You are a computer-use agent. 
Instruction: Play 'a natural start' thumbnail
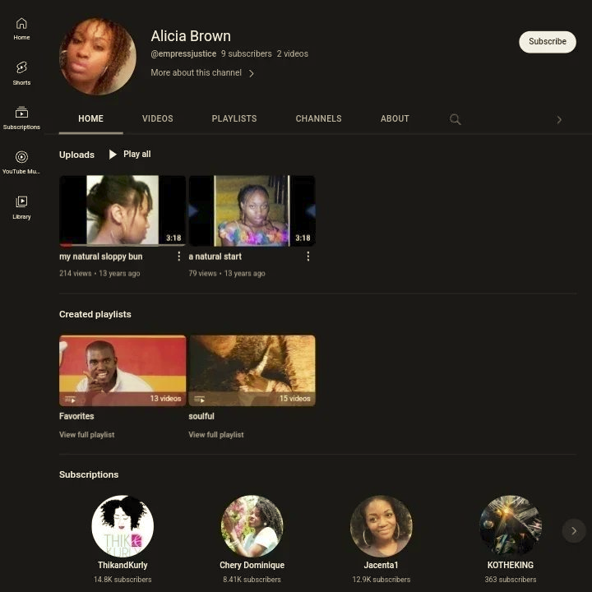(x=252, y=210)
